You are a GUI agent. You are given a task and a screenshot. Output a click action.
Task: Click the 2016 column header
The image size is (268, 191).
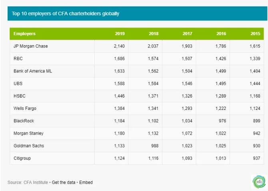[221, 34]
